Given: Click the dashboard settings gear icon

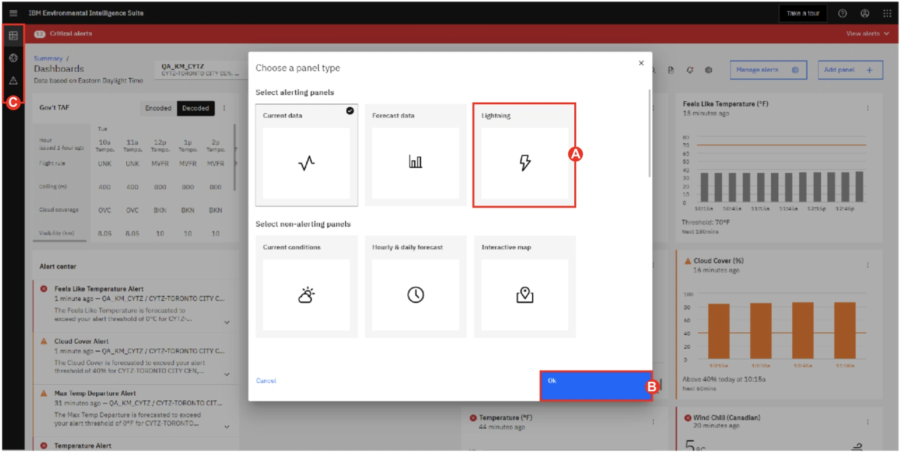Looking at the screenshot, I should (709, 70).
